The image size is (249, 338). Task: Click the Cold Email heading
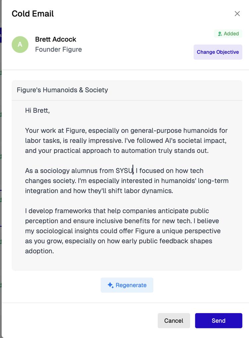pos(33,14)
